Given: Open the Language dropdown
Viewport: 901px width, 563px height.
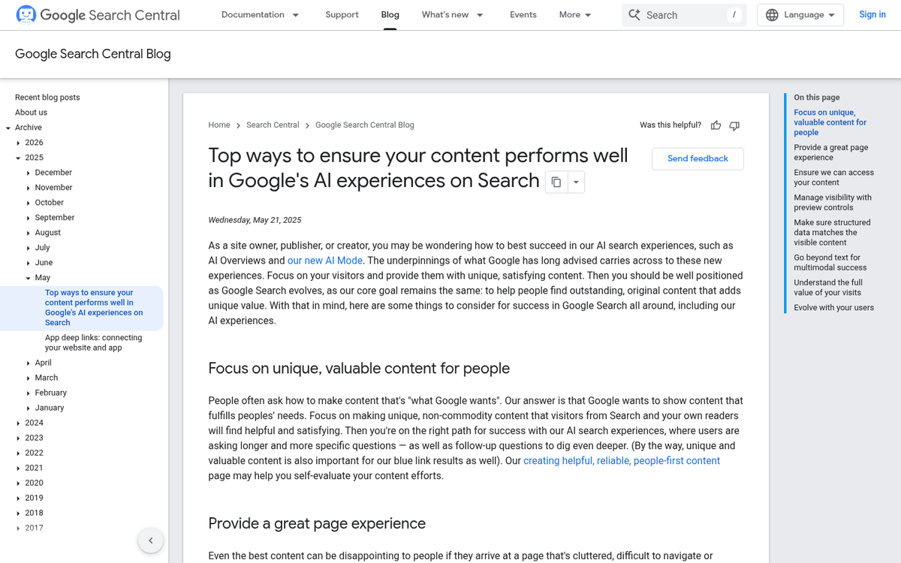Looking at the screenshot, I should (x=800, y=14).
